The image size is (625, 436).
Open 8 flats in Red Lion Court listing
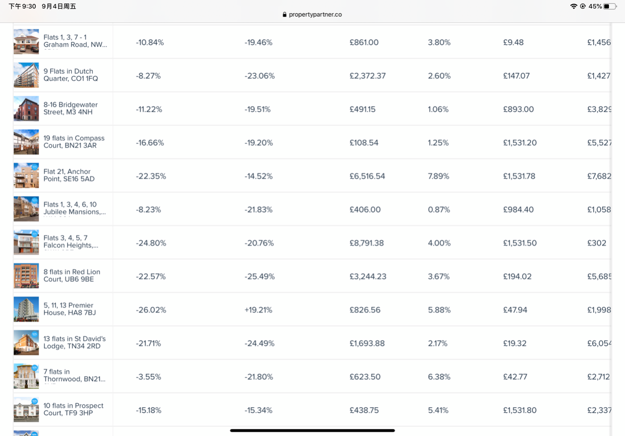click(72, 276)
